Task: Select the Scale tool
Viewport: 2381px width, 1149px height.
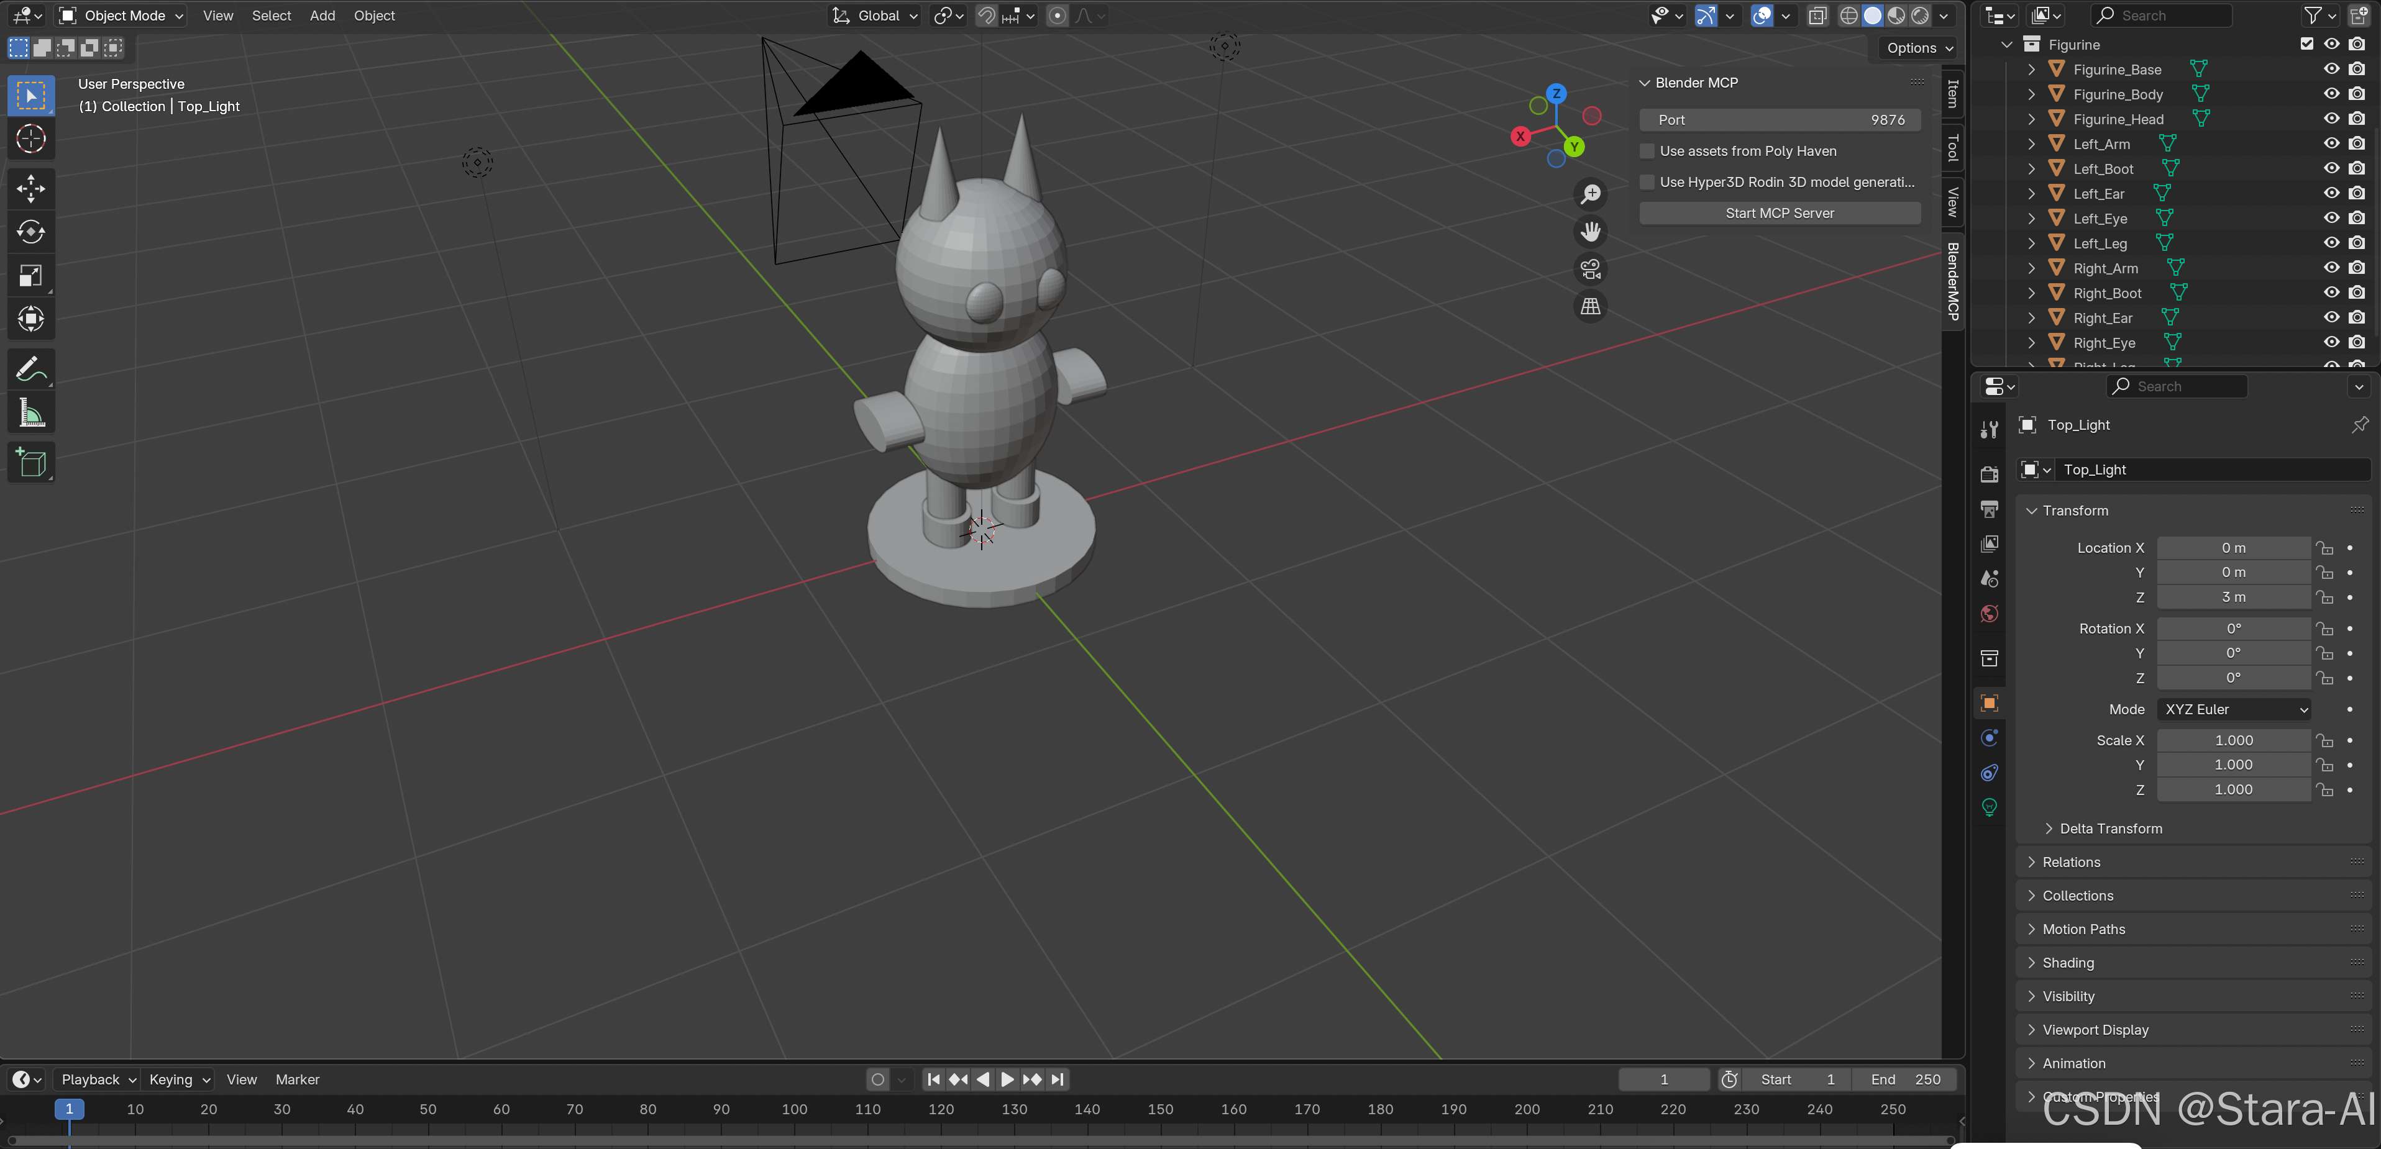Action: (x=30, y=275)
